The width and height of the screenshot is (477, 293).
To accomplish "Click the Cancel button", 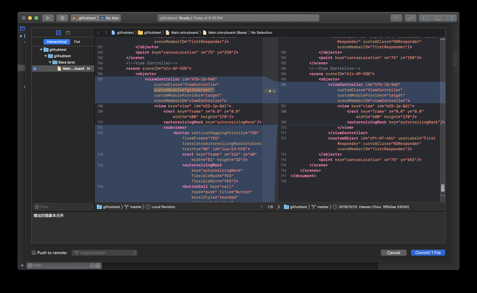I will [x=393, y=253].
